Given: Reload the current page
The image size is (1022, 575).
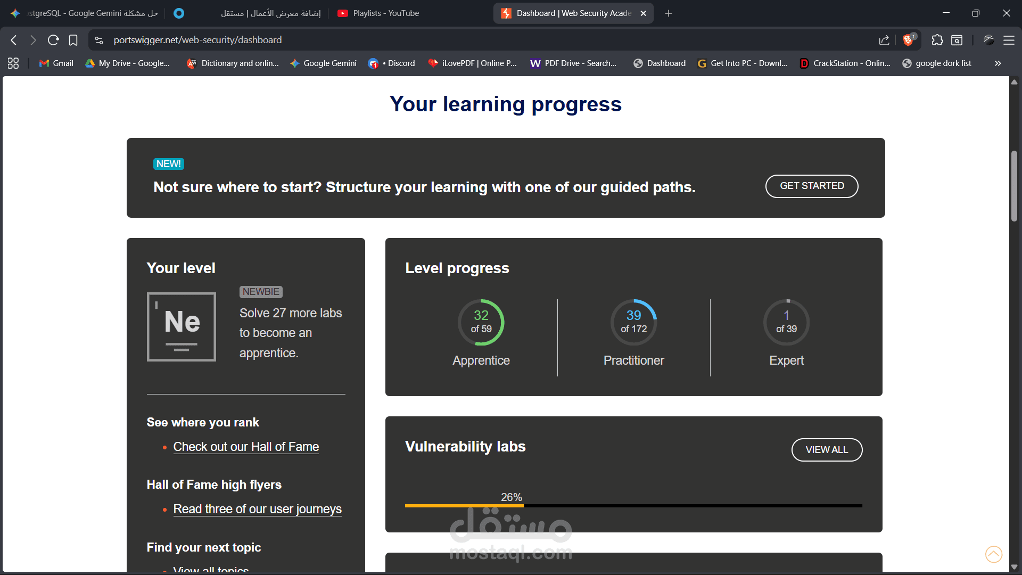Looking at the screenshot, I should [53, 40].
